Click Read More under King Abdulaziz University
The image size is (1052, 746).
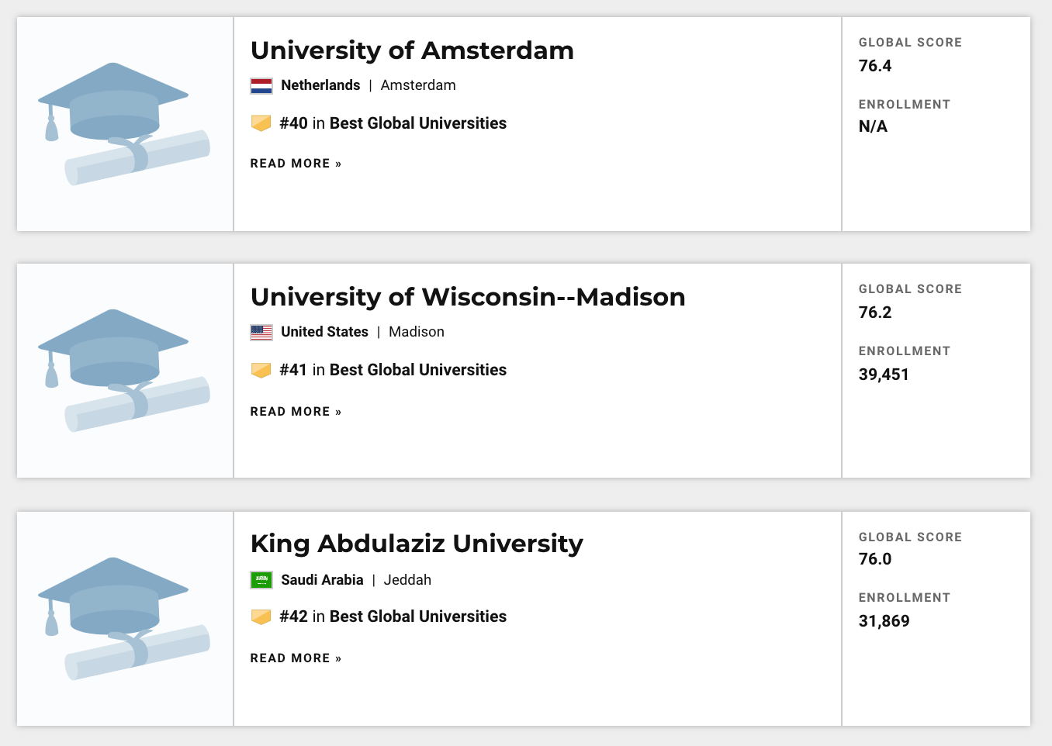(296, 658)
